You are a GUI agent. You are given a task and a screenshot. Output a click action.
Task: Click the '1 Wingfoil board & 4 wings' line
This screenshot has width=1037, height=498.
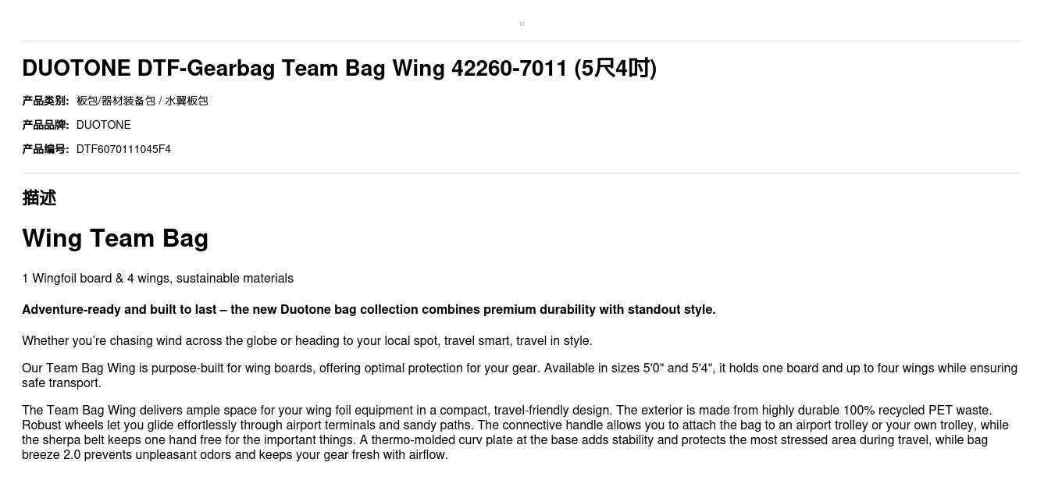pyautogui.click(x=158, y=279)
